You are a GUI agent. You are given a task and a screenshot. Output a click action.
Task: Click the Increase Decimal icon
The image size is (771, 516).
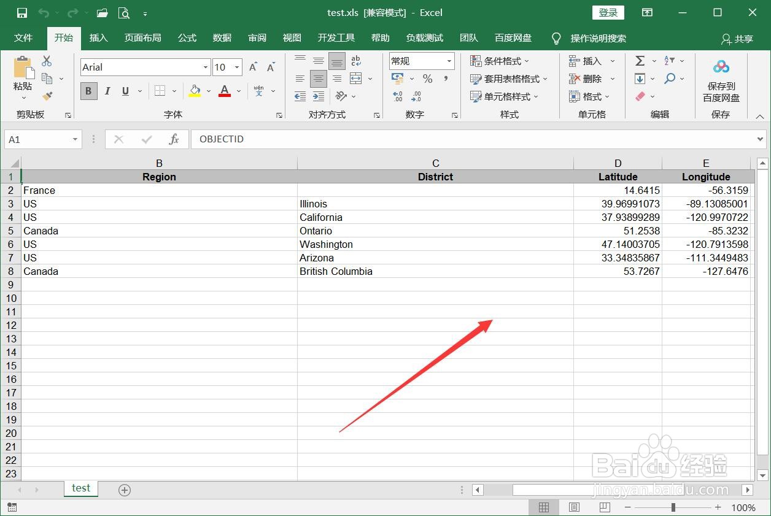coord(398,96)
